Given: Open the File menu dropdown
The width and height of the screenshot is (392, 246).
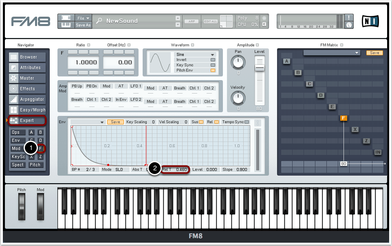Looking at the screenshot, I should (84, 18).
